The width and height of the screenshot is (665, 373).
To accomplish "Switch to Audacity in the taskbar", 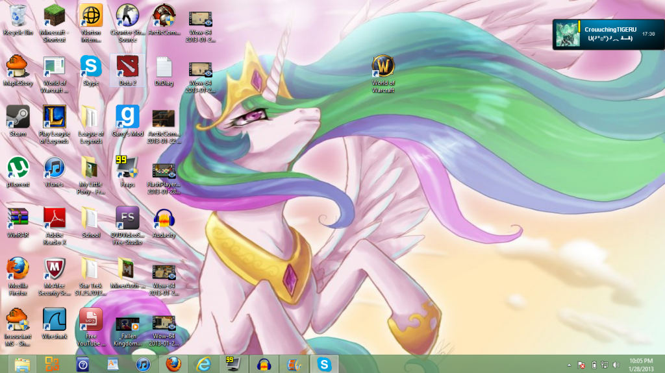I will [264, 365].
